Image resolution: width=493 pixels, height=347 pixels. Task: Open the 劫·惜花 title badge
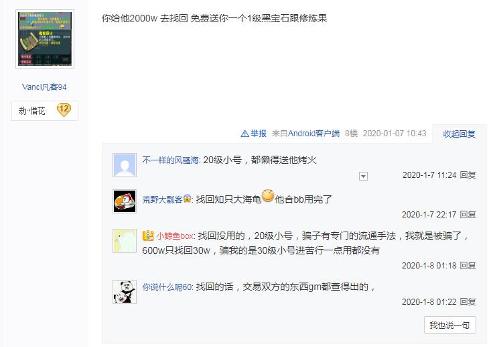(45, 111)
